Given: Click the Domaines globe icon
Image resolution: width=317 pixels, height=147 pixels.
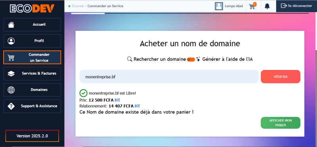Looking at the screenshot, I should click(11, 90).
